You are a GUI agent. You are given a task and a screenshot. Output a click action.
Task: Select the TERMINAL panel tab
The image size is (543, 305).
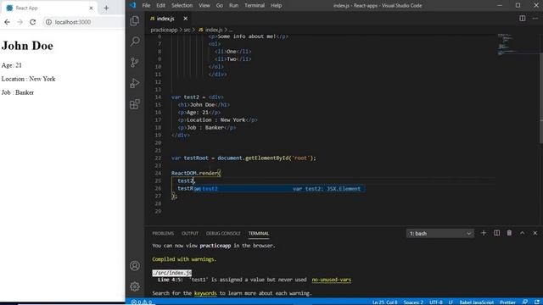click(258, 234)
